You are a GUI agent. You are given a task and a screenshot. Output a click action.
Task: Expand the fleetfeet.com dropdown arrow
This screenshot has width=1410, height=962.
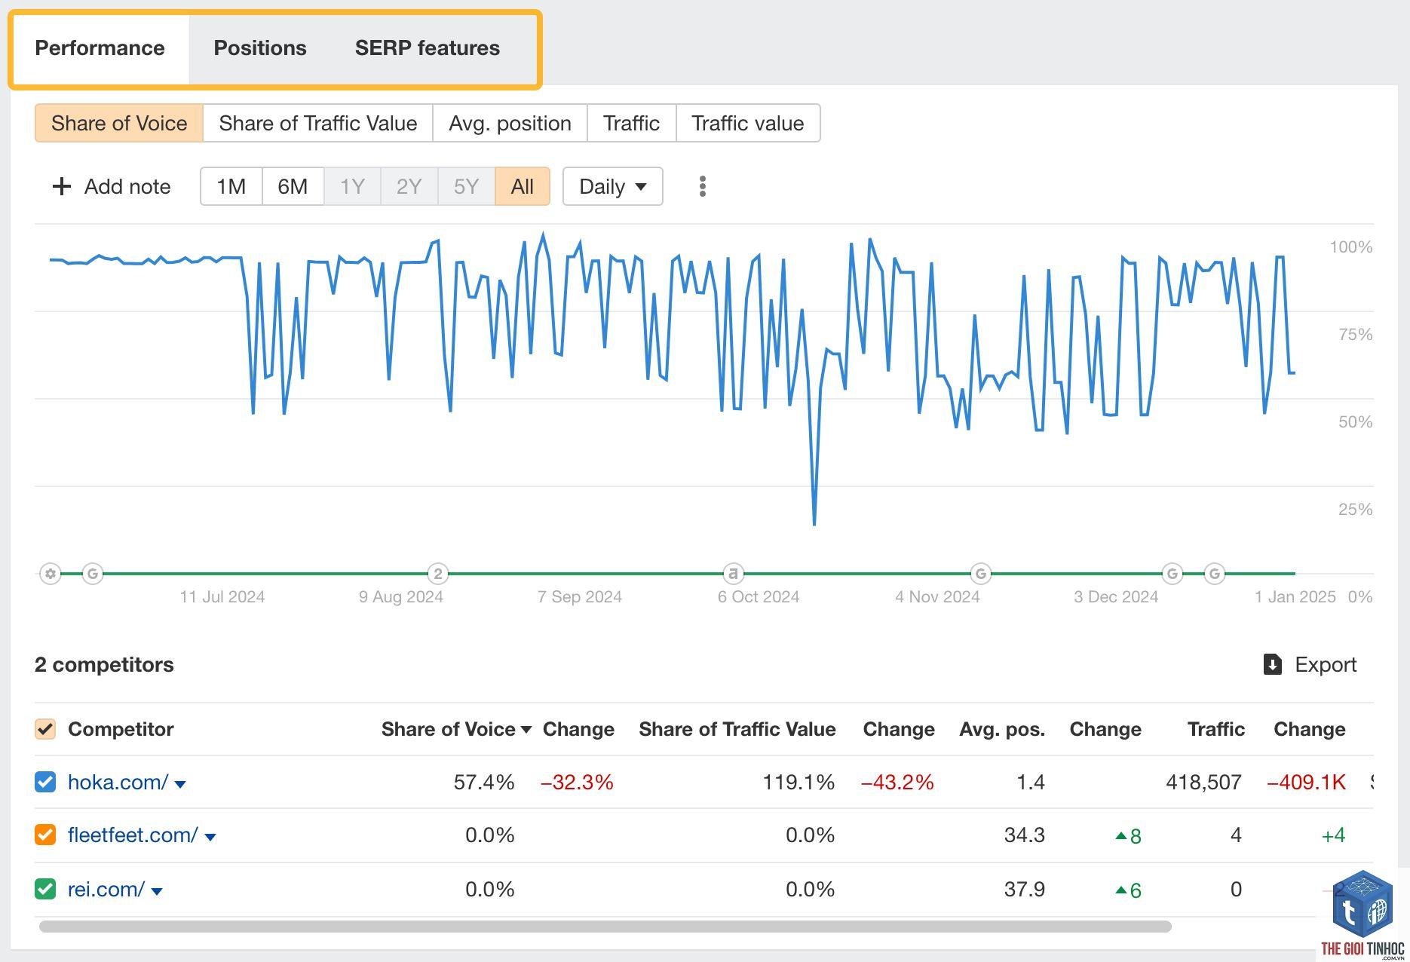click(x=210, y=837)
